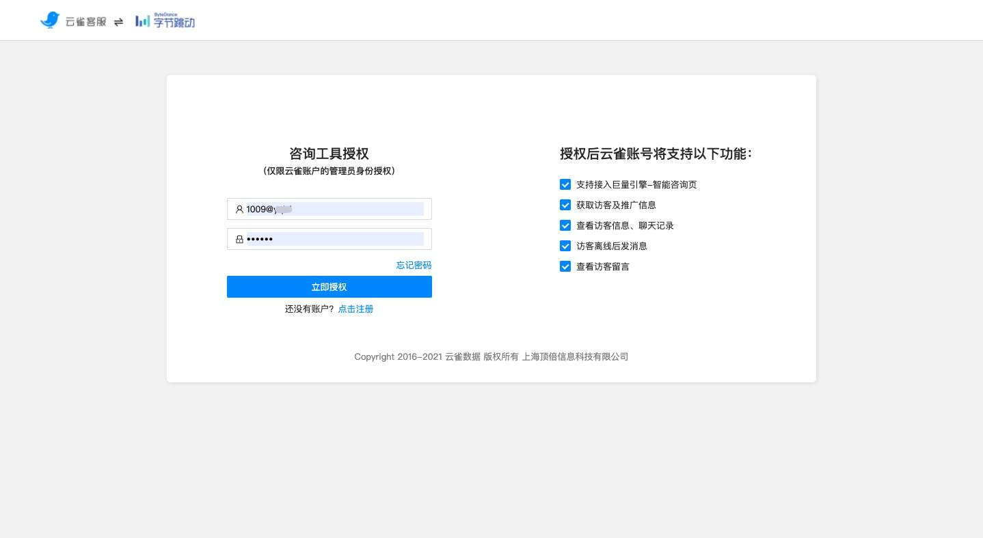Click the lock icon inside the password field

pos(240,239)
